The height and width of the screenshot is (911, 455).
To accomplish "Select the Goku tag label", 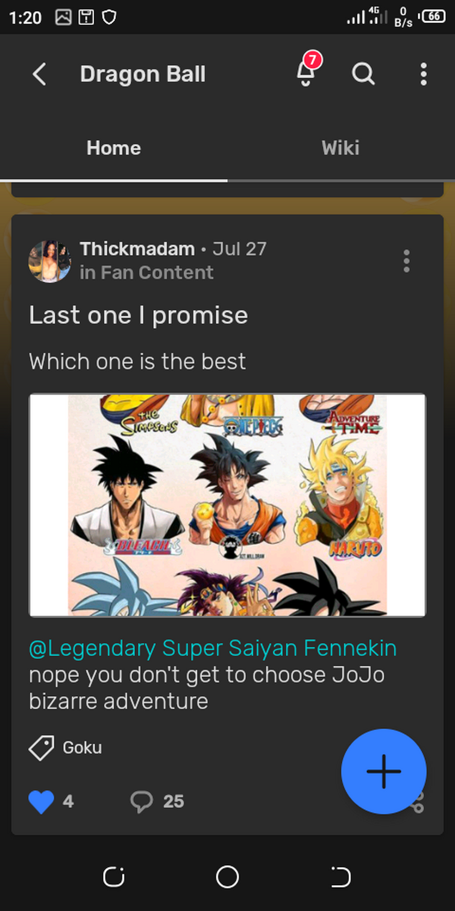I will 82,748.
